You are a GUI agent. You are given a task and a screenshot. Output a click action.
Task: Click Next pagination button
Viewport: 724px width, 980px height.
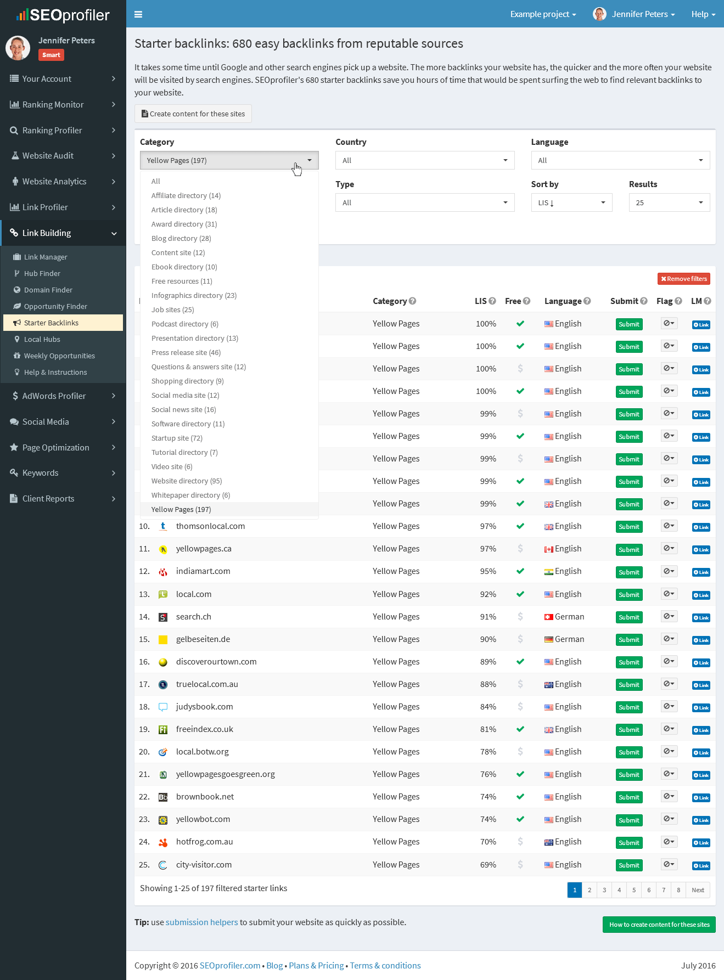(698, 890)
